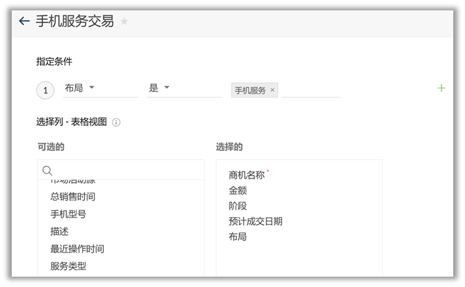Select 最近操作时间 in available list
The height and width of the screenshot is (287, 465).
pos(77,249)
